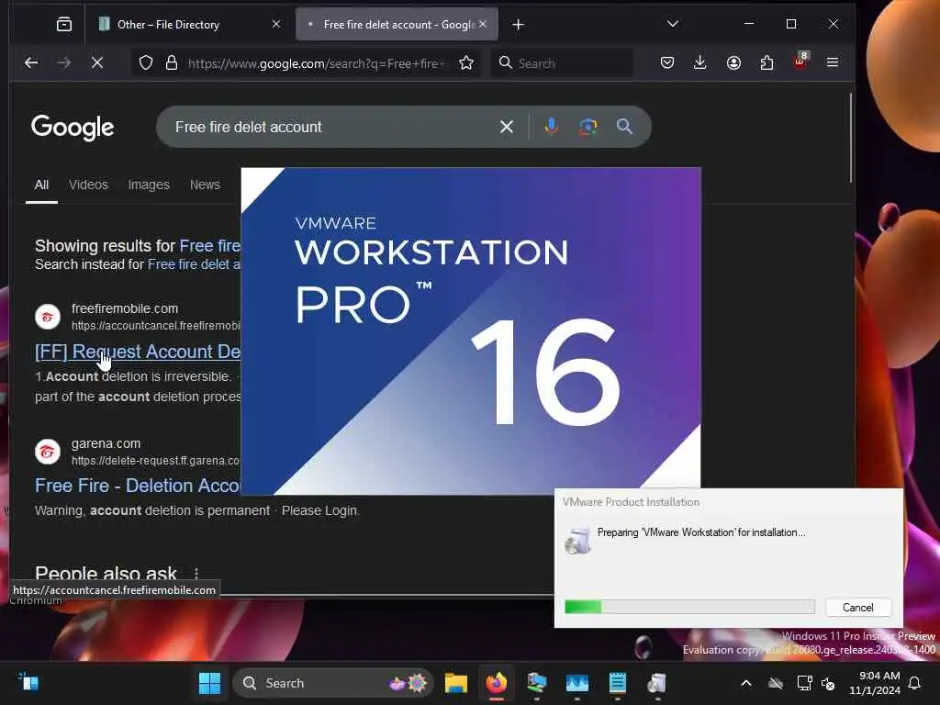Close the Free fire delet account tab

tap(483, 24)
